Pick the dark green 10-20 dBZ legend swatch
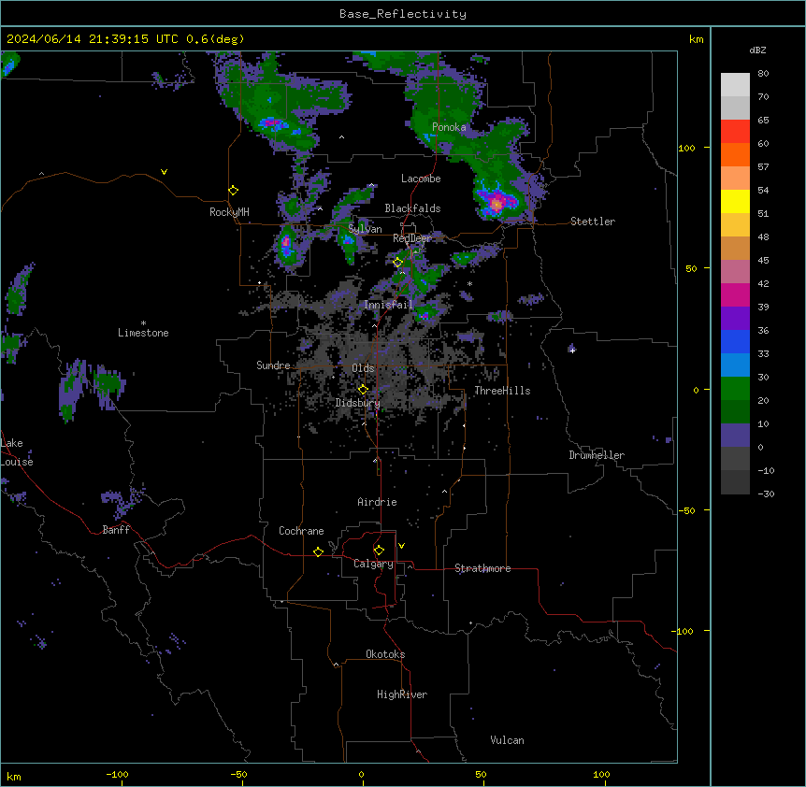The width and height of the screenshot is (806, 787). pos(735,412)
